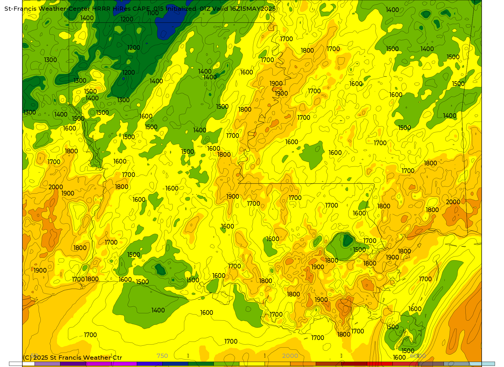Select the bright yellow swatch in the color legend
Screen dimensions: 504x367
252,364
